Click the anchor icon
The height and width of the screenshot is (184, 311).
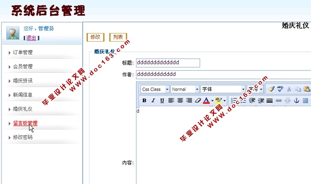(296, 100)
